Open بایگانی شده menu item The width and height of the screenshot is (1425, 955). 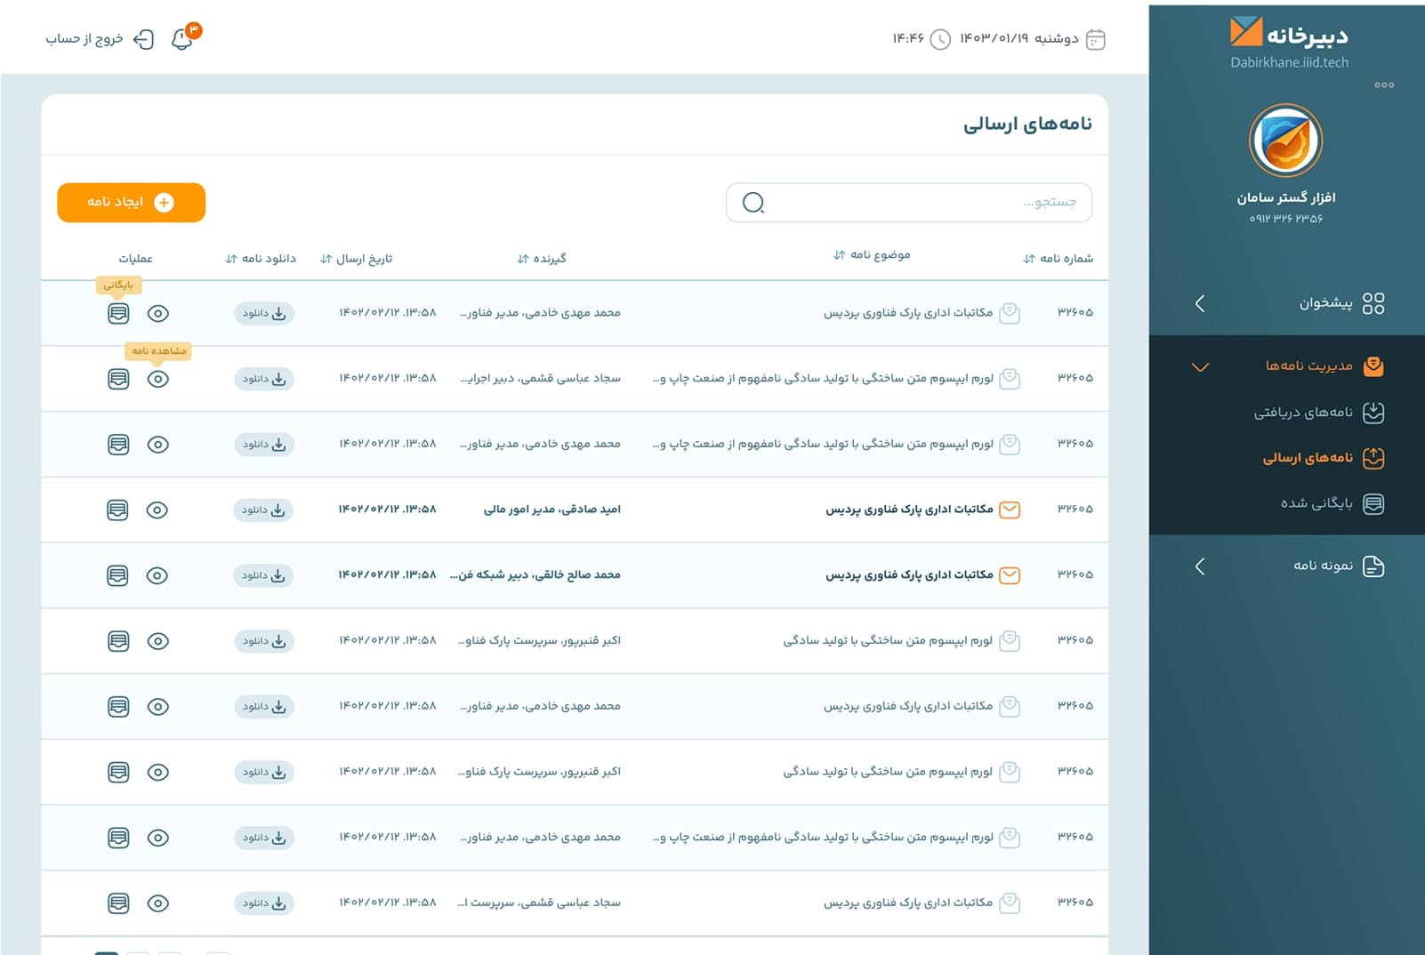(1318, 504)
